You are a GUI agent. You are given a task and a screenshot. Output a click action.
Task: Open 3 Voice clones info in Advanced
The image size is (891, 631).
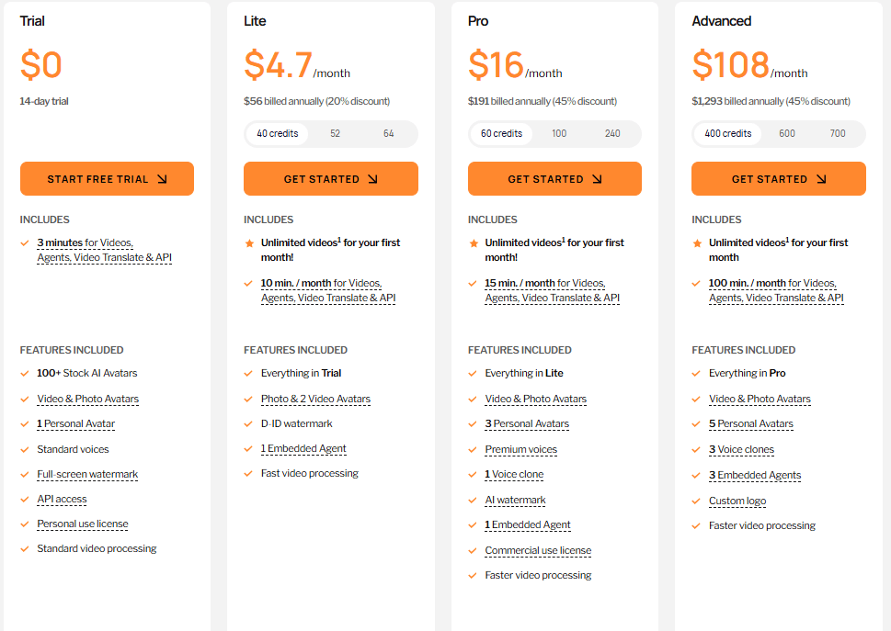point(741,450)
